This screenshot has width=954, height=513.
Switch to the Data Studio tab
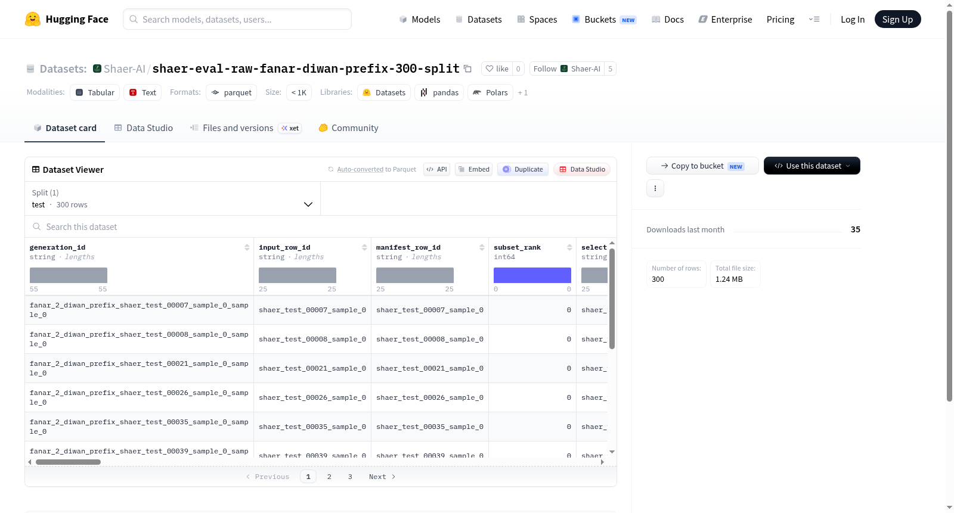pyautogui.click(x=144, y=128)
